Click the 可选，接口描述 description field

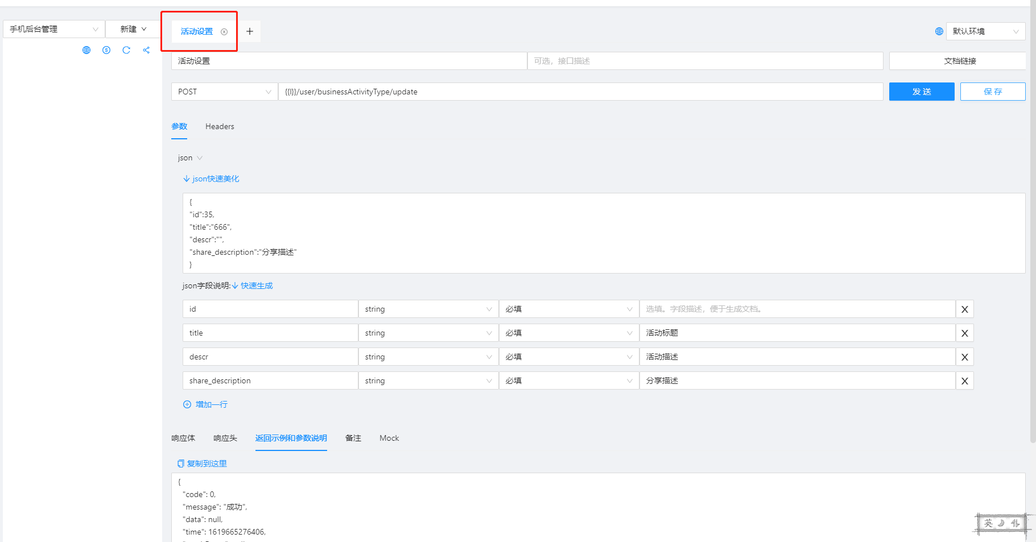[x=705, y=61]
